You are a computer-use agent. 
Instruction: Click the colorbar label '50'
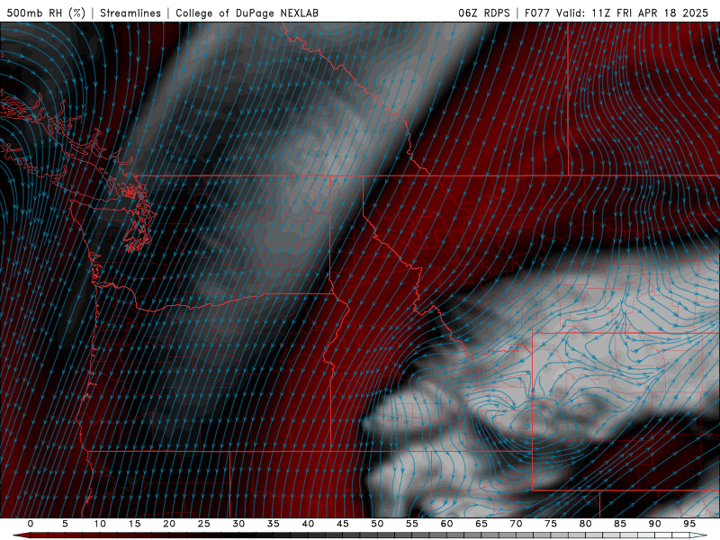coord(377,524)
